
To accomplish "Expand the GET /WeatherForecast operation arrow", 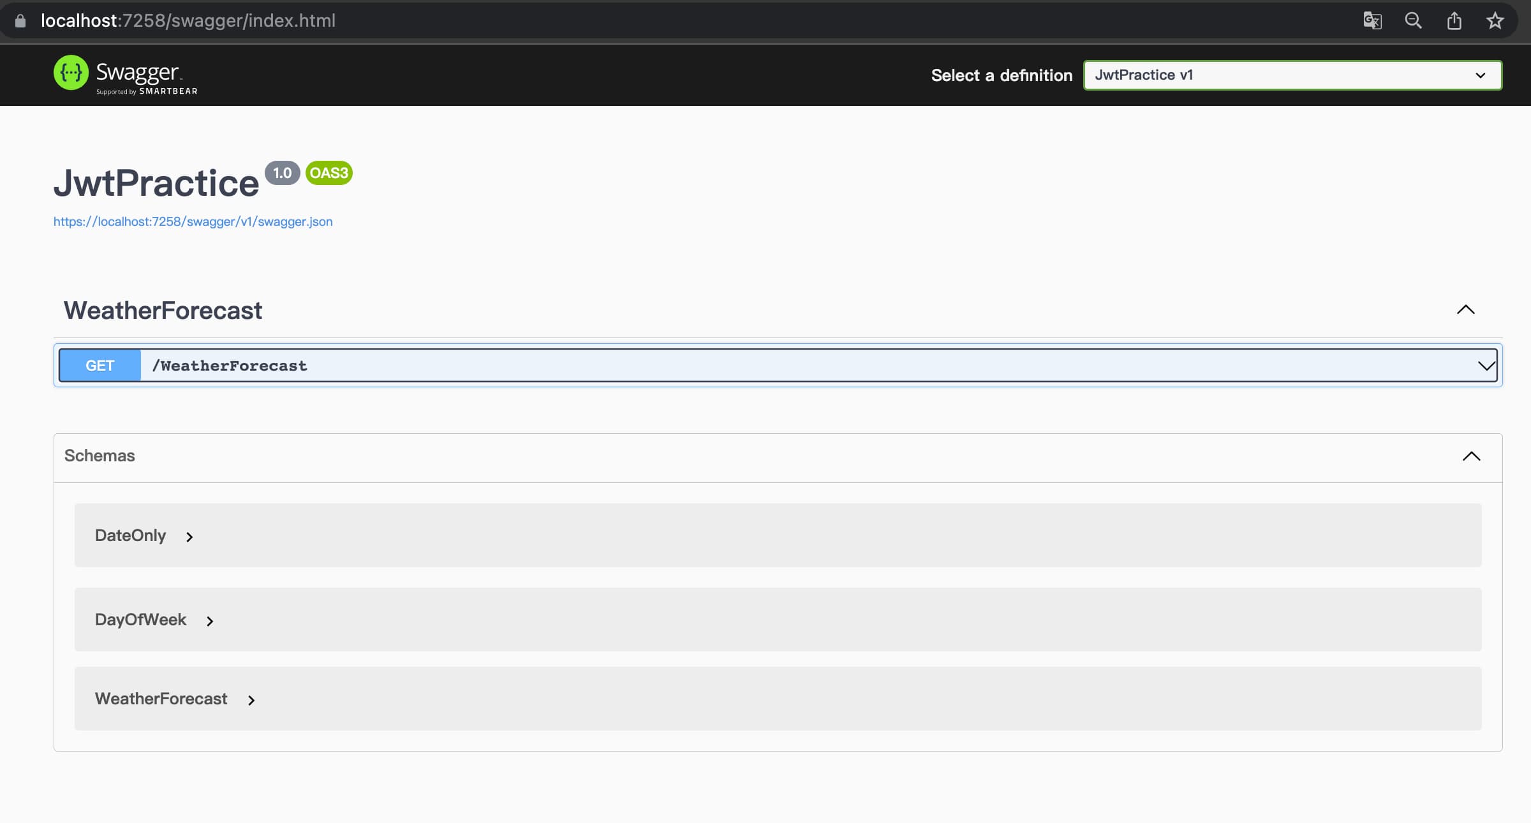I will click(1486, 366).
